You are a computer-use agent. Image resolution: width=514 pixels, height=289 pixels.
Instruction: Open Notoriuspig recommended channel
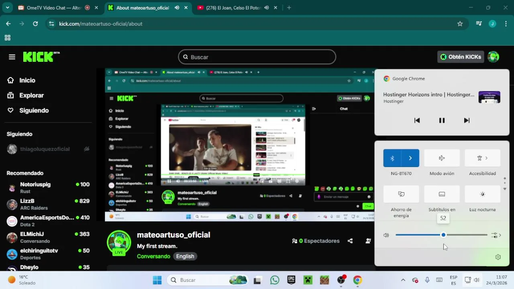pyautogui.click(x=48, y=187)
